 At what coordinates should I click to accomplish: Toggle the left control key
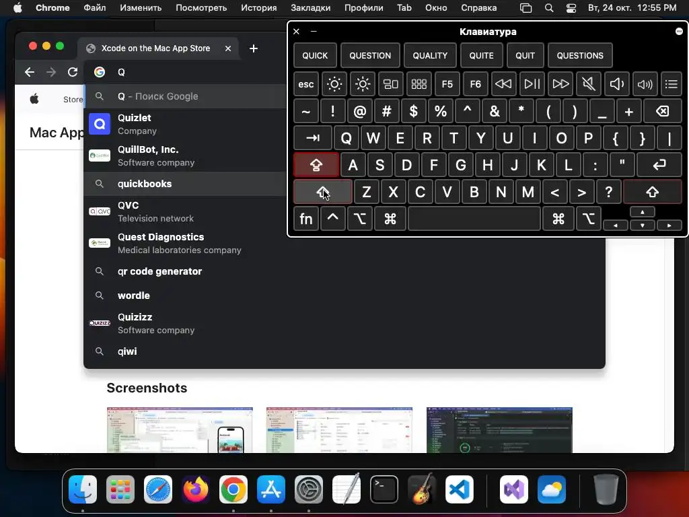[332, 219]
